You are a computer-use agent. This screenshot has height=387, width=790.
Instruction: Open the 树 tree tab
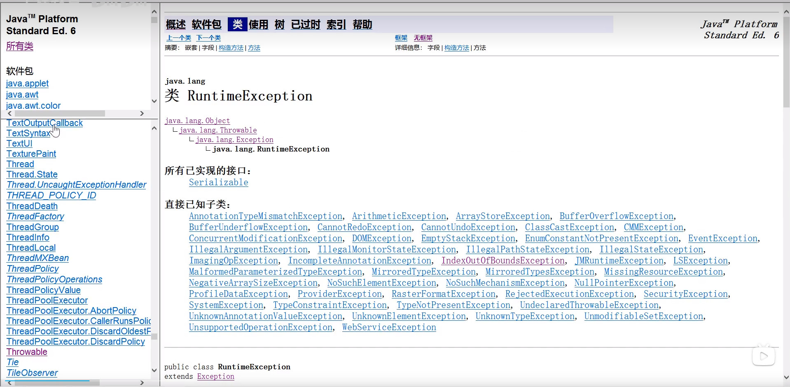(280, 25)
